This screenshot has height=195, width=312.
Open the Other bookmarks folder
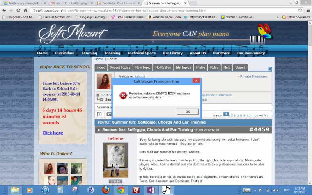point(296,17)
